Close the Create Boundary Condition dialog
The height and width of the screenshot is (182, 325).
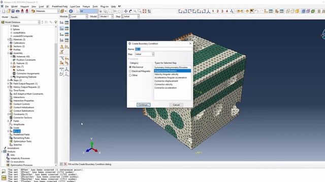(x=190, y=43)
